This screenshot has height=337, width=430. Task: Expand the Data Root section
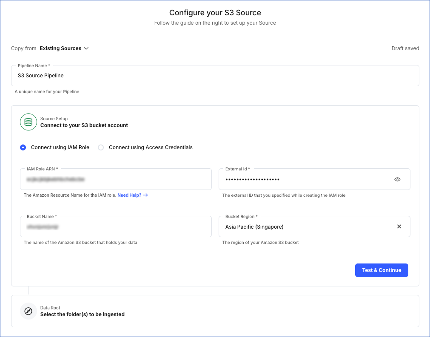pyautogui.click(x=215, y=311)
